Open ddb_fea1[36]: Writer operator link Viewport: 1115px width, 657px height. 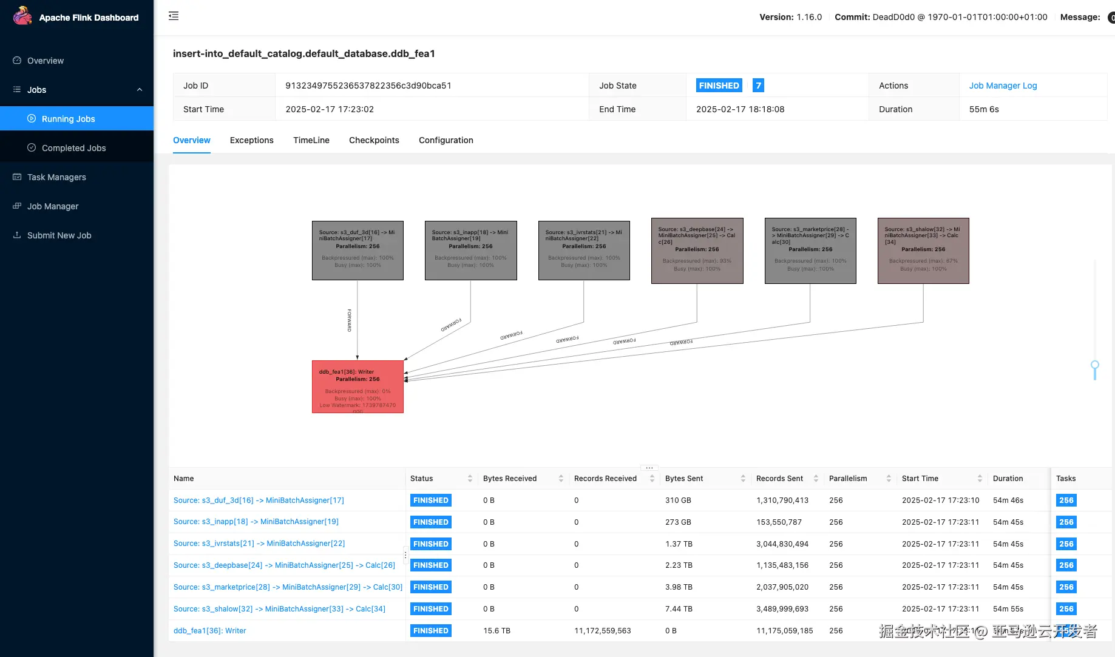click(x=210, y=631)
